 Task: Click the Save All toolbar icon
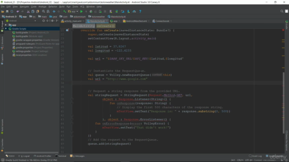pos(7,11)
